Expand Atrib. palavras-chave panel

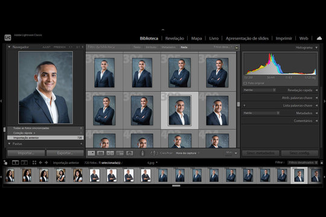click(316, 98)
